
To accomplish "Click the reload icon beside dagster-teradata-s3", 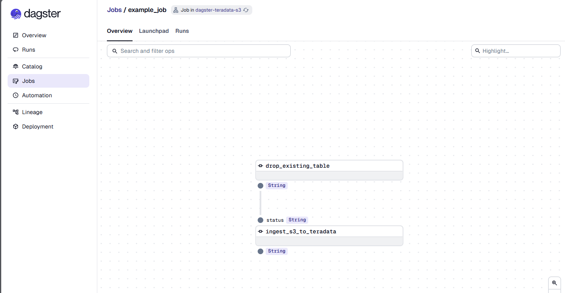I will (246, 10).
